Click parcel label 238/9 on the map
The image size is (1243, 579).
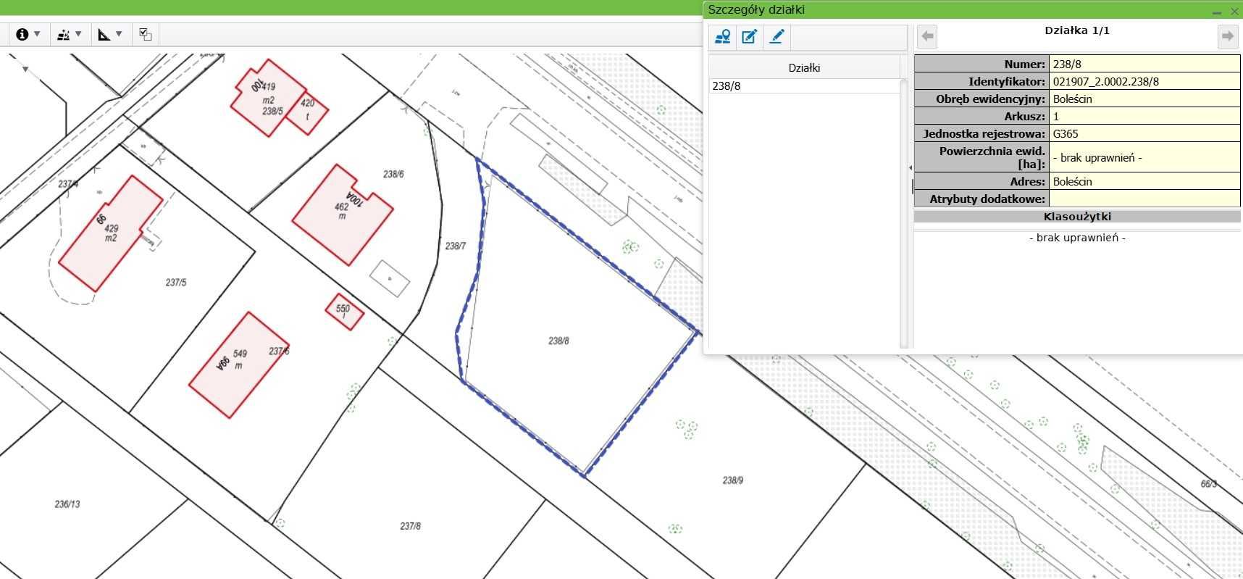(x=732, y=480)
